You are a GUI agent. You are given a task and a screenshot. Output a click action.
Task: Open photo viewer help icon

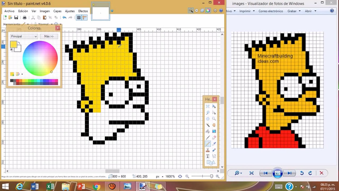tap(332, 11)
